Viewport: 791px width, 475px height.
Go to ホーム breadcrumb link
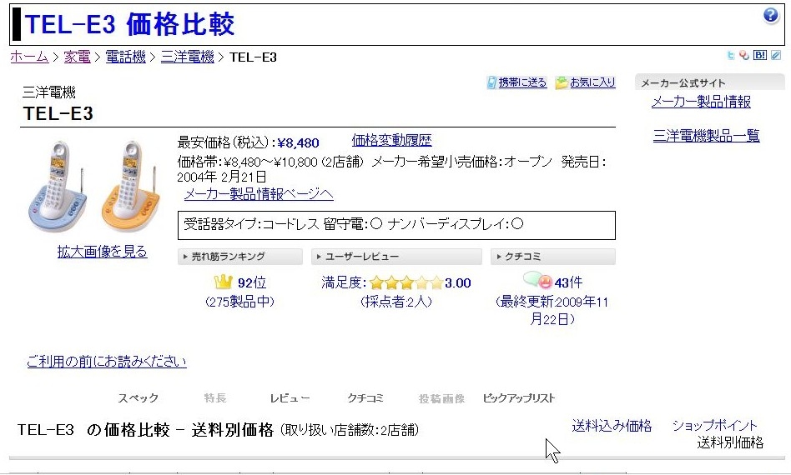29,57
